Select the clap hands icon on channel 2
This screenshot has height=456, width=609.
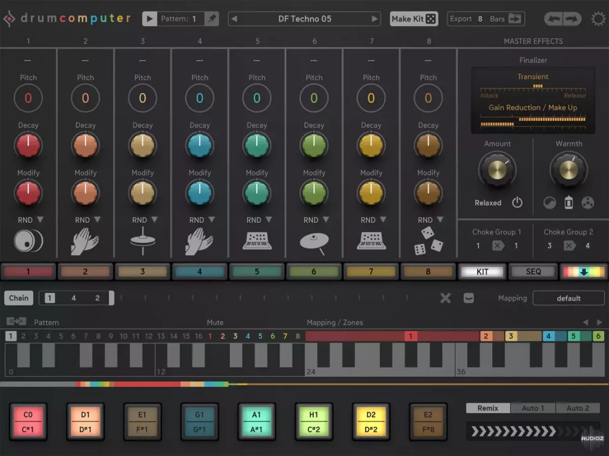tap(85, 241)
